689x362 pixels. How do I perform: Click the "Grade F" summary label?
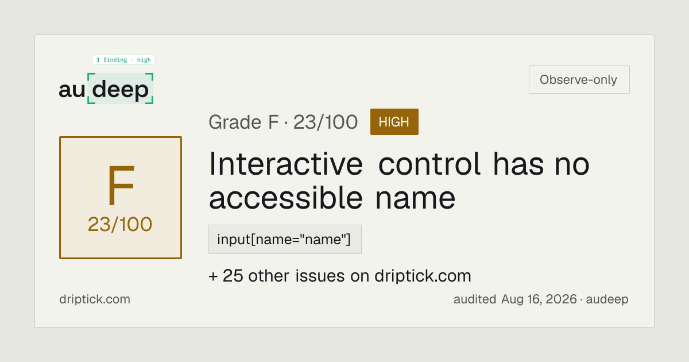pos(243,122)
